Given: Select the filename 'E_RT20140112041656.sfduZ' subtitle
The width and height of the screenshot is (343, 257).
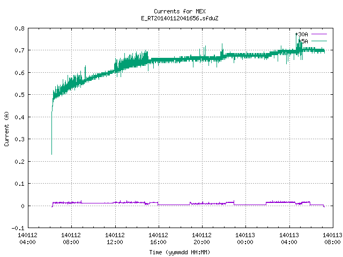Looking at the screenshot, I should pyautogui.click(x=180, y=18).
